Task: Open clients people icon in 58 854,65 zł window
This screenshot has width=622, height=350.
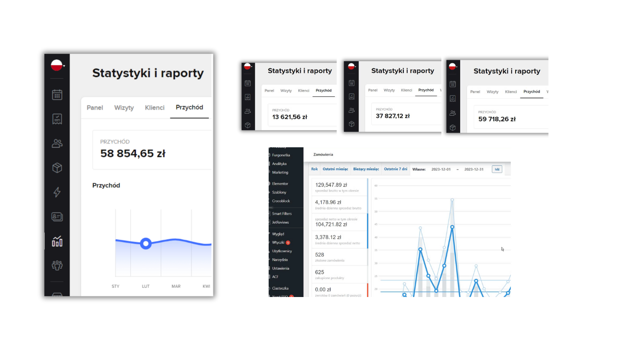Action: [57, 143]
